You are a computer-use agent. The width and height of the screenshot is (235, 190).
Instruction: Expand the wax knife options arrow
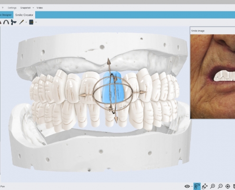26,22
